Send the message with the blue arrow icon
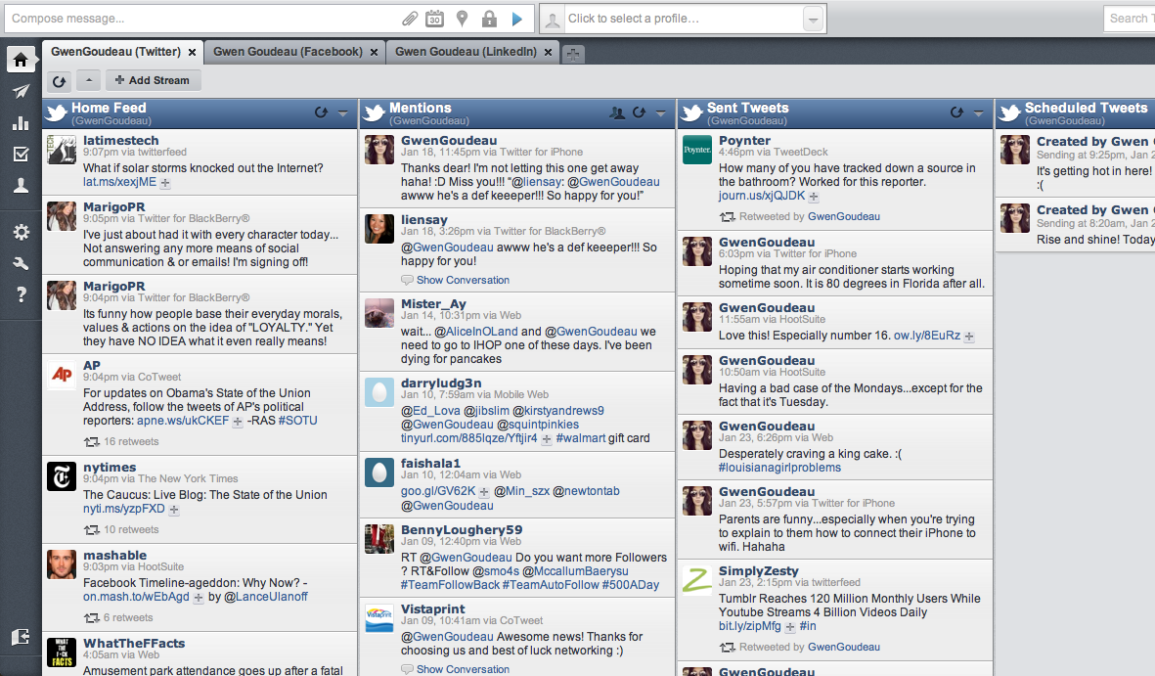Image resolution: width=1155 pixels, height=676 pixels. point(517,19)
